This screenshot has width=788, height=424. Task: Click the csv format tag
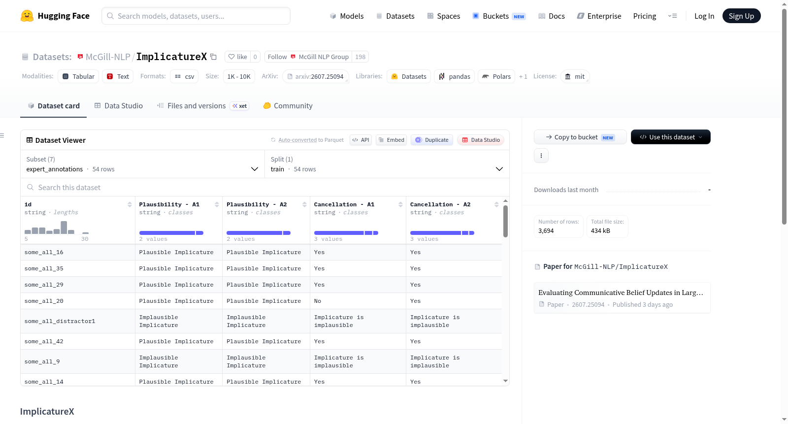coord(184,76)
